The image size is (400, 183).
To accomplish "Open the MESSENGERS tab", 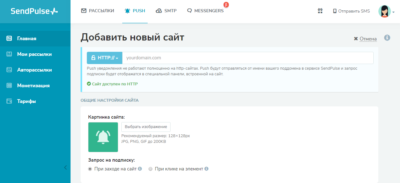I will (x=205, y=11).
